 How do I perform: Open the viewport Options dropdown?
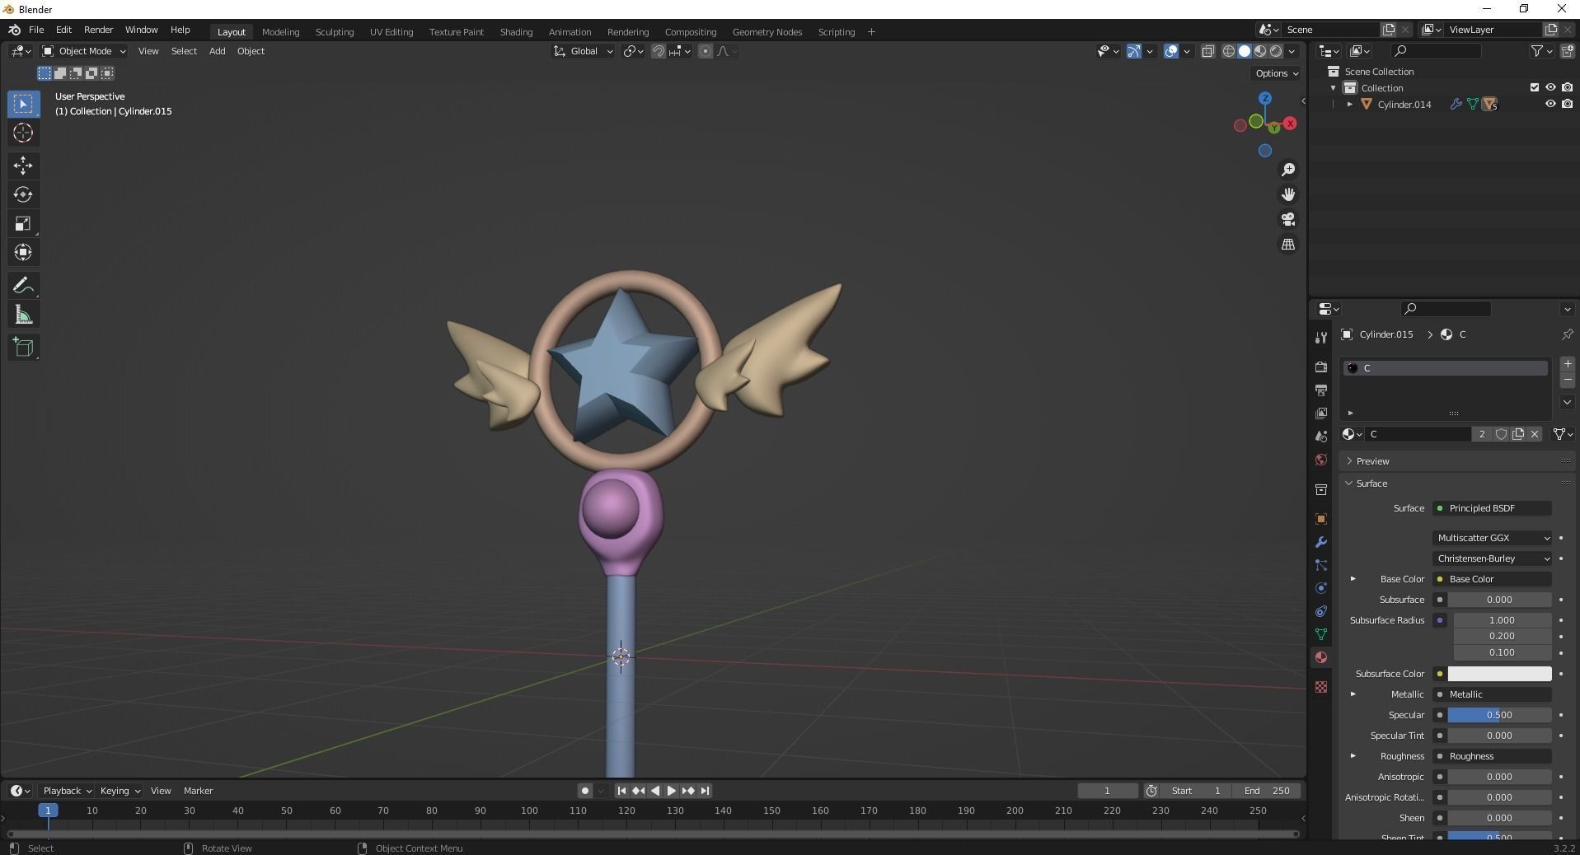point(1276,73)
